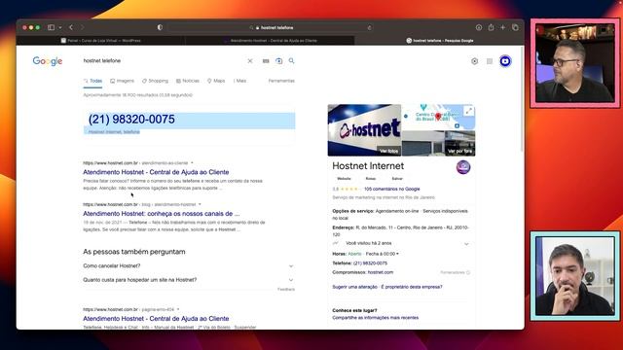Click the Google logo
This screenshot has height=350, width=623.
click(x=48, y=61)
